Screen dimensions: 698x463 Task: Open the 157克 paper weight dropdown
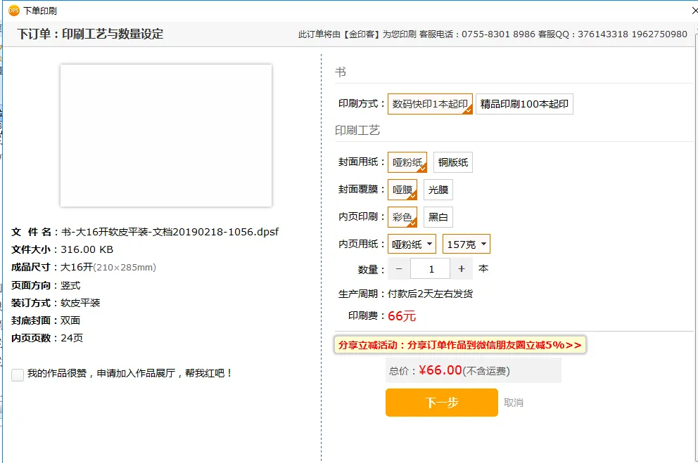tap(467, 244)
